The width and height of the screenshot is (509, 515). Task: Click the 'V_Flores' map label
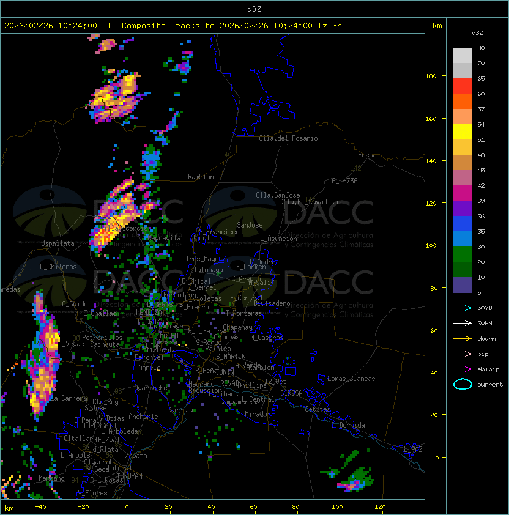click(92, 493)
